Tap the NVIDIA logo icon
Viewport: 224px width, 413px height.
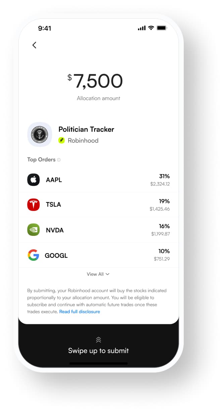(x=34, y=230)
